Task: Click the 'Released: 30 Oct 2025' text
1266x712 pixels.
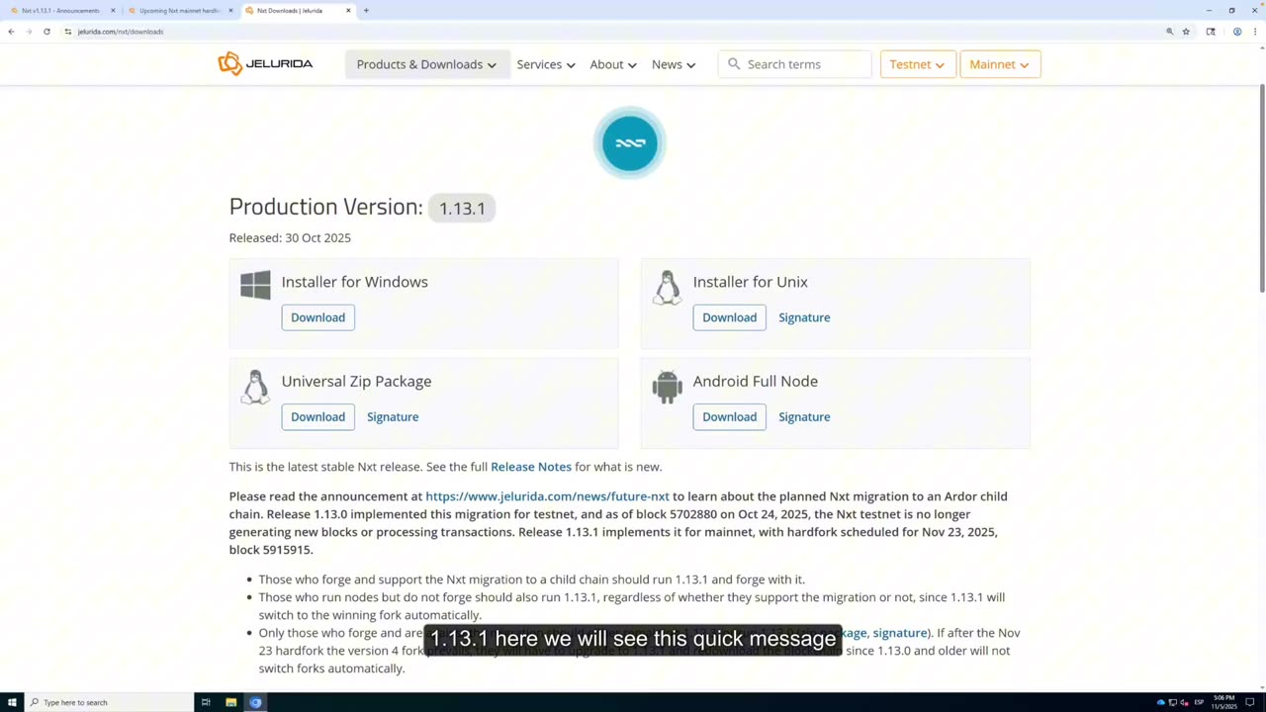Action: point(290,238)
